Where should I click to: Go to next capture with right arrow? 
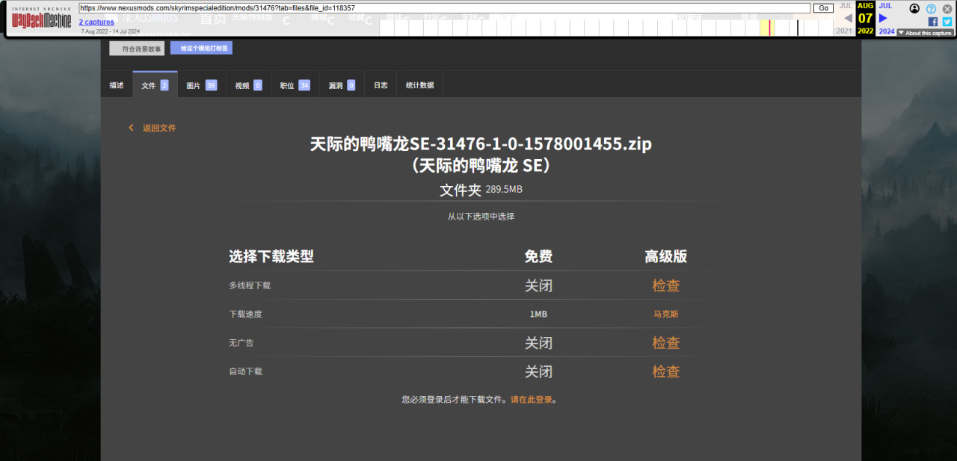[883, 18]
